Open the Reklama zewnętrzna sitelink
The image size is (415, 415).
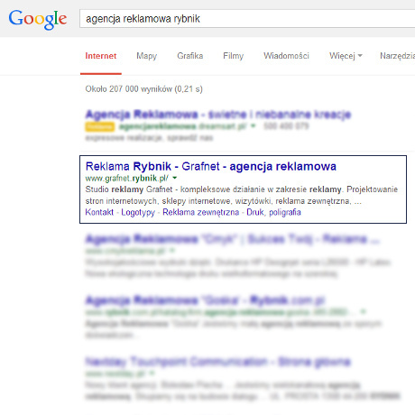pyautogui.click(x=201, y=213)
